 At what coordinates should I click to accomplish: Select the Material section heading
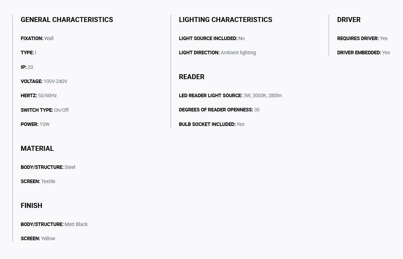(x=37, y=148)
